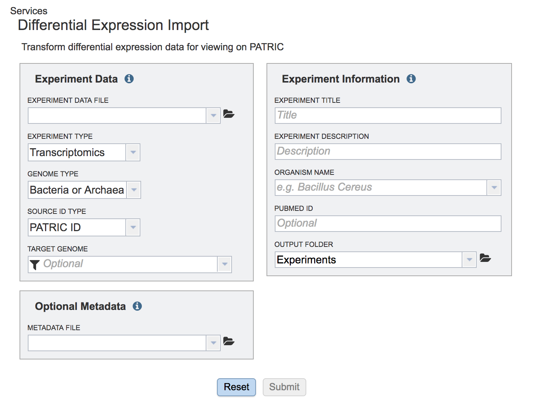Click the Submit button
The width and height of the screenshot is (542, 412).
pyautogui.click(x=284, y=387)
